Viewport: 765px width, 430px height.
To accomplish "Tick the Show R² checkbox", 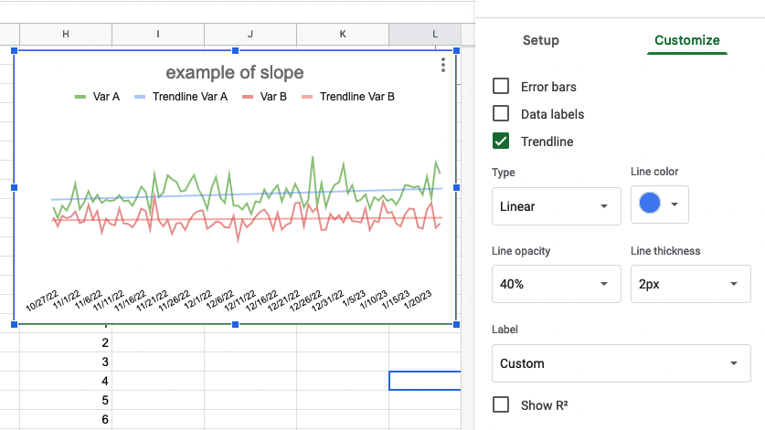I will pos(501,404).
